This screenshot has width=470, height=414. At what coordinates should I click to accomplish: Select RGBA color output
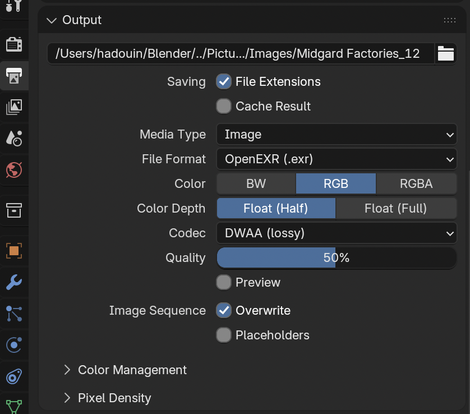click(417, 183)
